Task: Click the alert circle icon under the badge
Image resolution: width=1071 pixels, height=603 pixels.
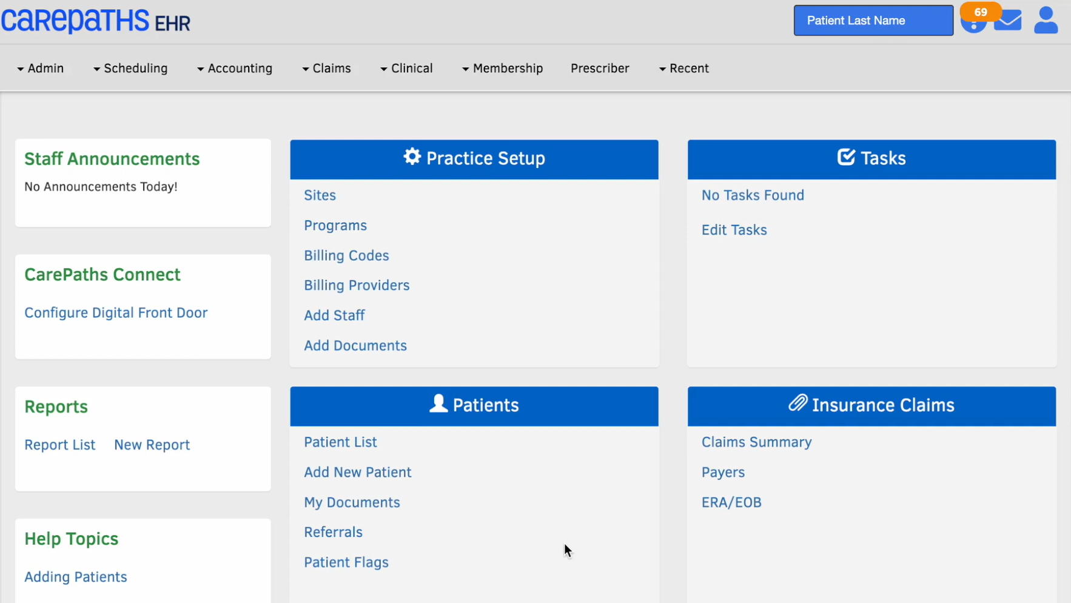Action: click(x=972, y=27)
